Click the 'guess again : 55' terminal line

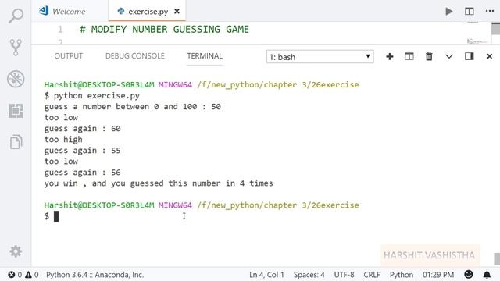tap(82, 151)
